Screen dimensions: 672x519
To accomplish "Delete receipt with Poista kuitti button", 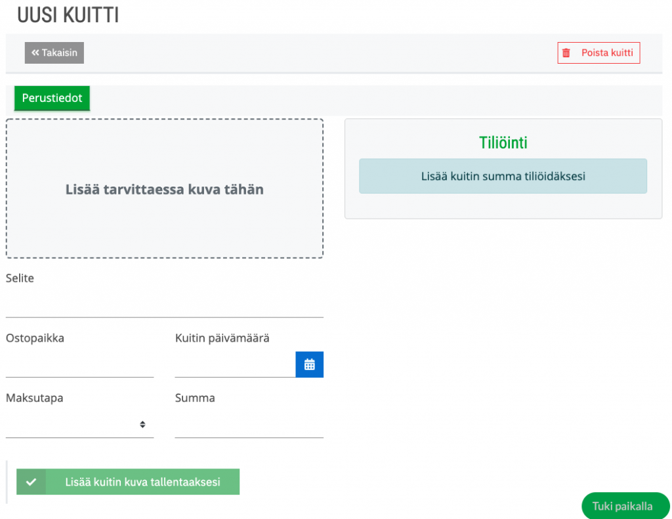I will coord(598,53).
